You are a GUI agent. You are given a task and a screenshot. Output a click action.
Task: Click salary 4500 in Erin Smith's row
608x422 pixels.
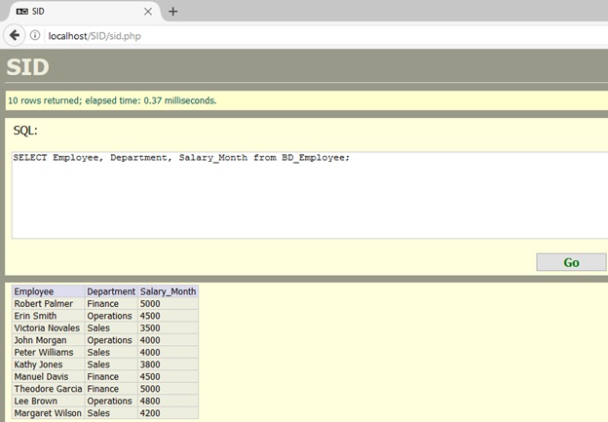point(168,316)
